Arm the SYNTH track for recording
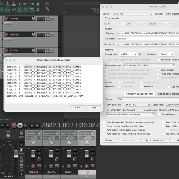Viewport: 179px width, 179px height. click(x=6, y=51)
